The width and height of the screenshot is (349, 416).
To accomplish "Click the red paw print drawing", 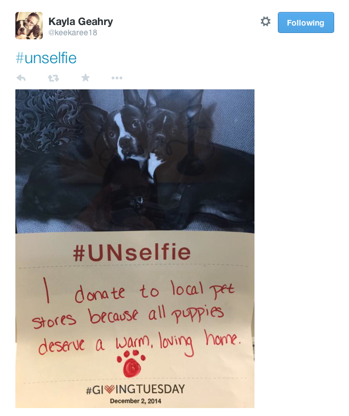I will 131,364.
